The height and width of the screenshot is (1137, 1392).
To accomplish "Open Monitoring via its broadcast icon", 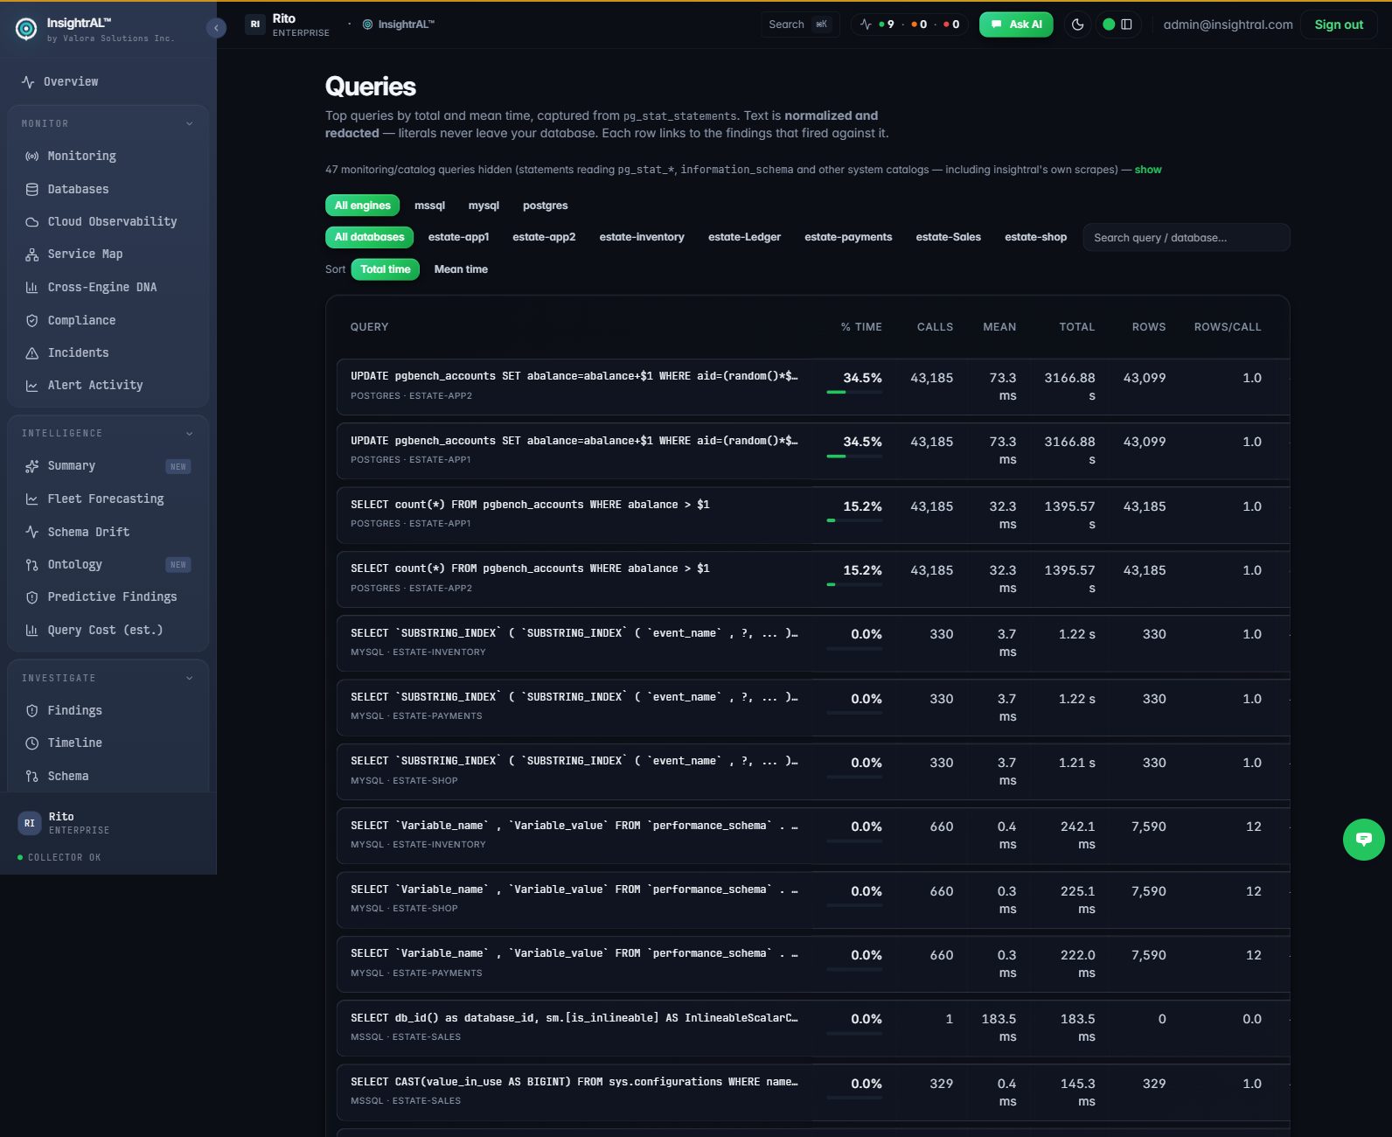I will click(32, 157).
